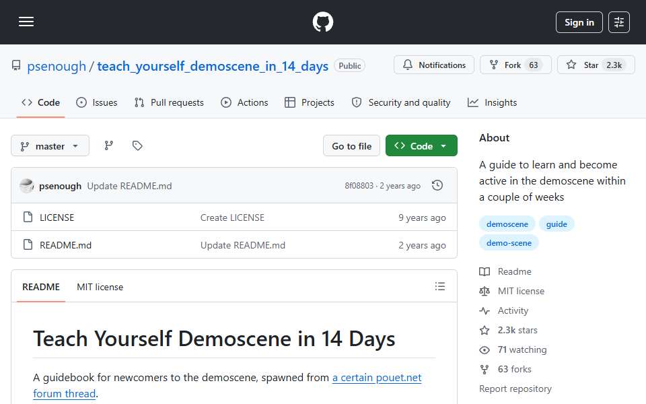Switch to the Issues tab

coord(96,102)
